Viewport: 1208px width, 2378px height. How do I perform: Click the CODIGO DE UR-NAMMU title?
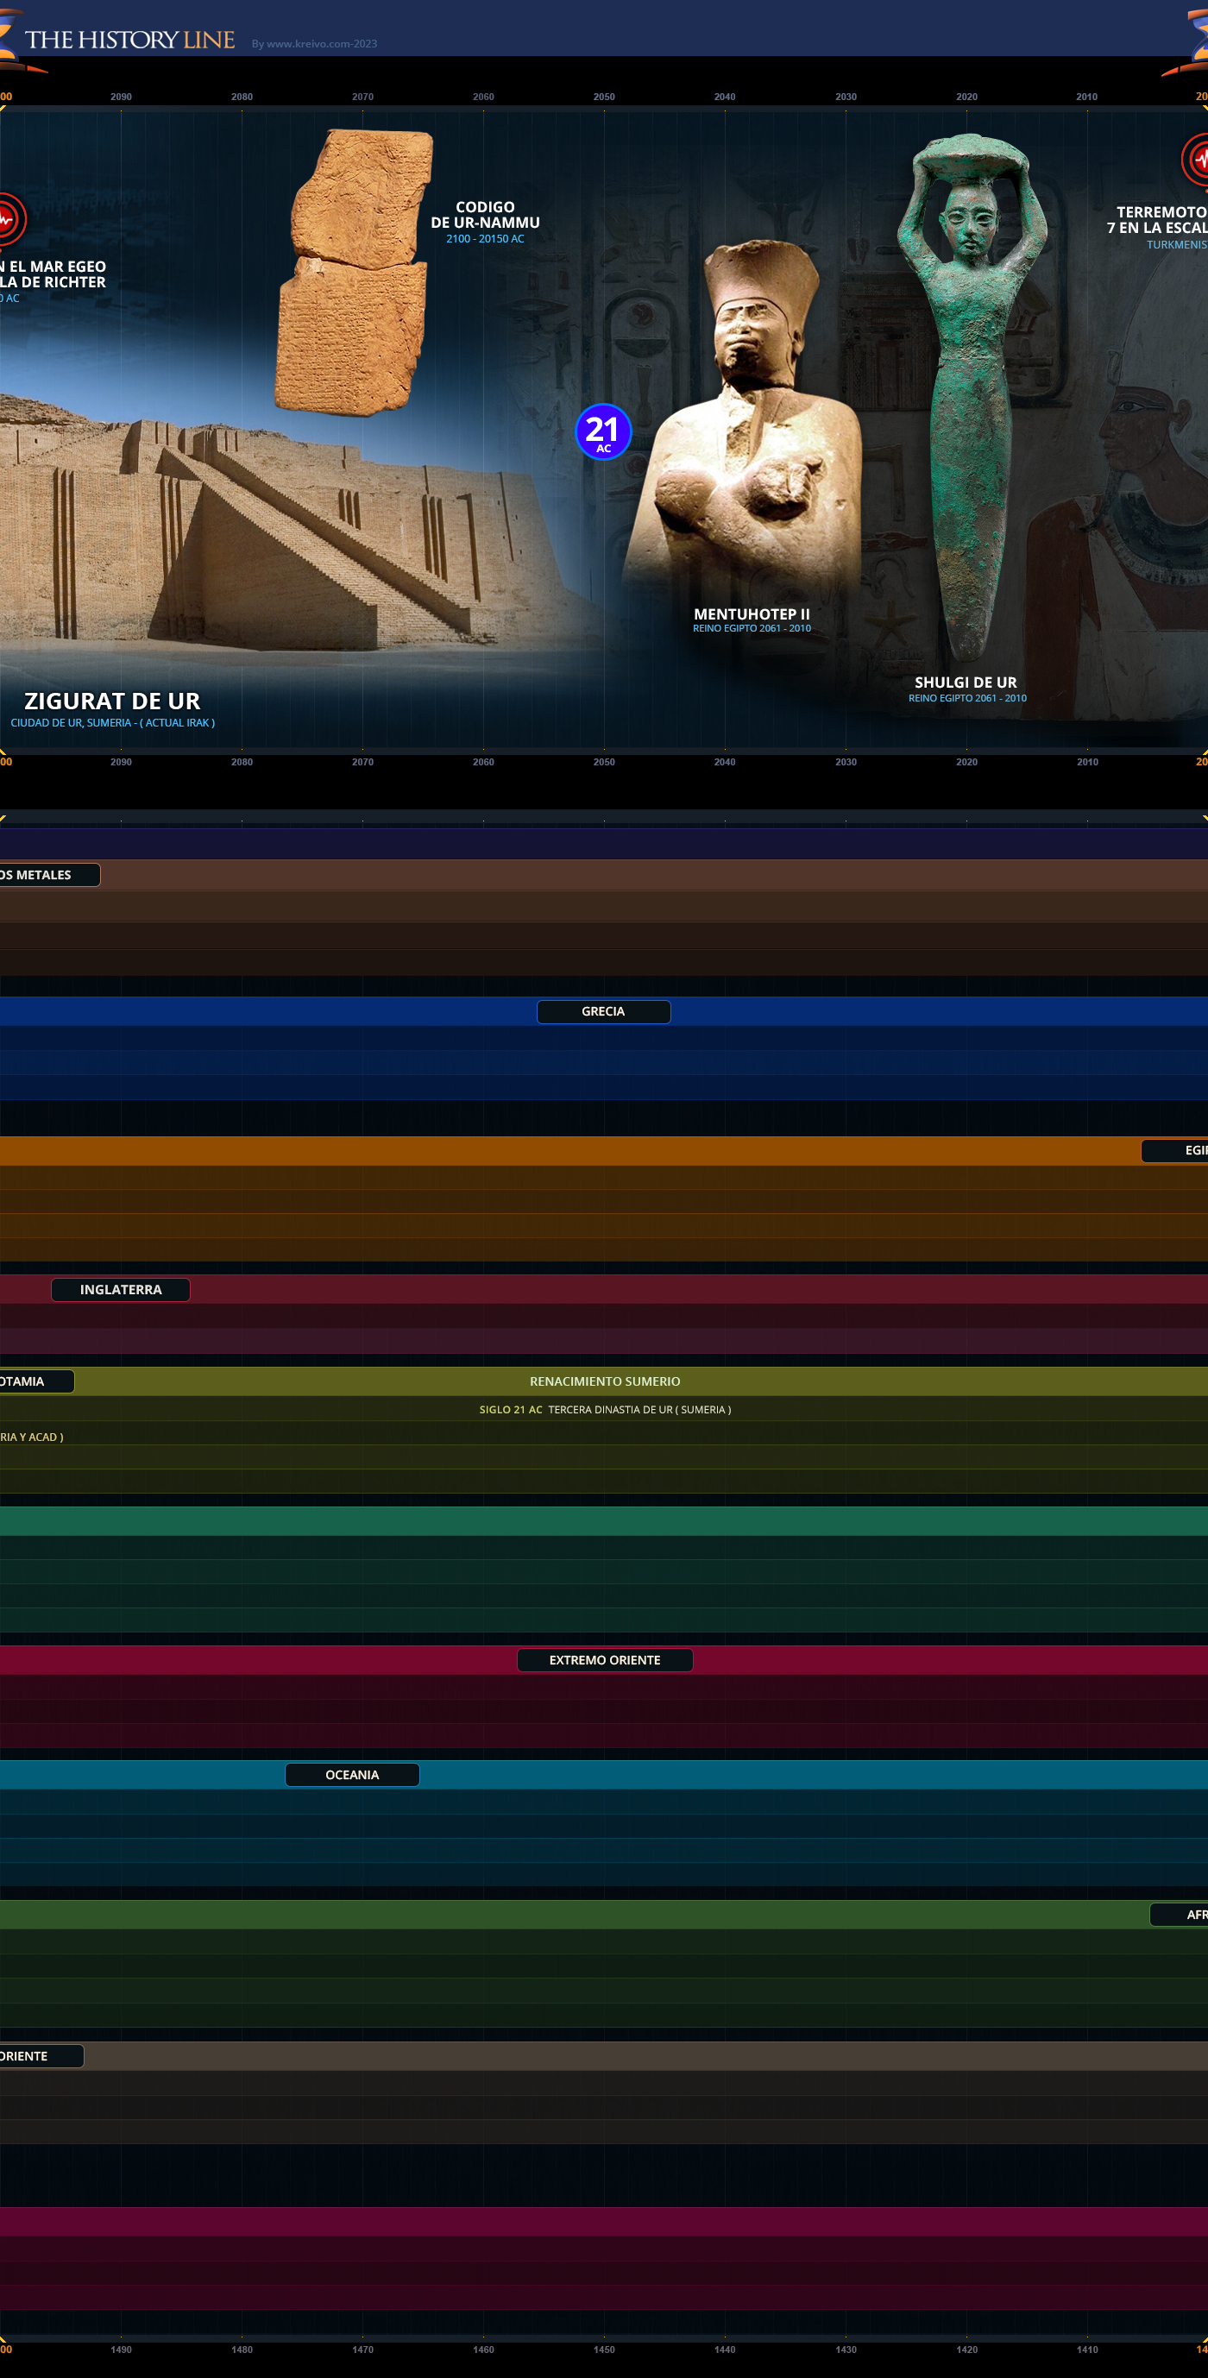click(486, 215)
